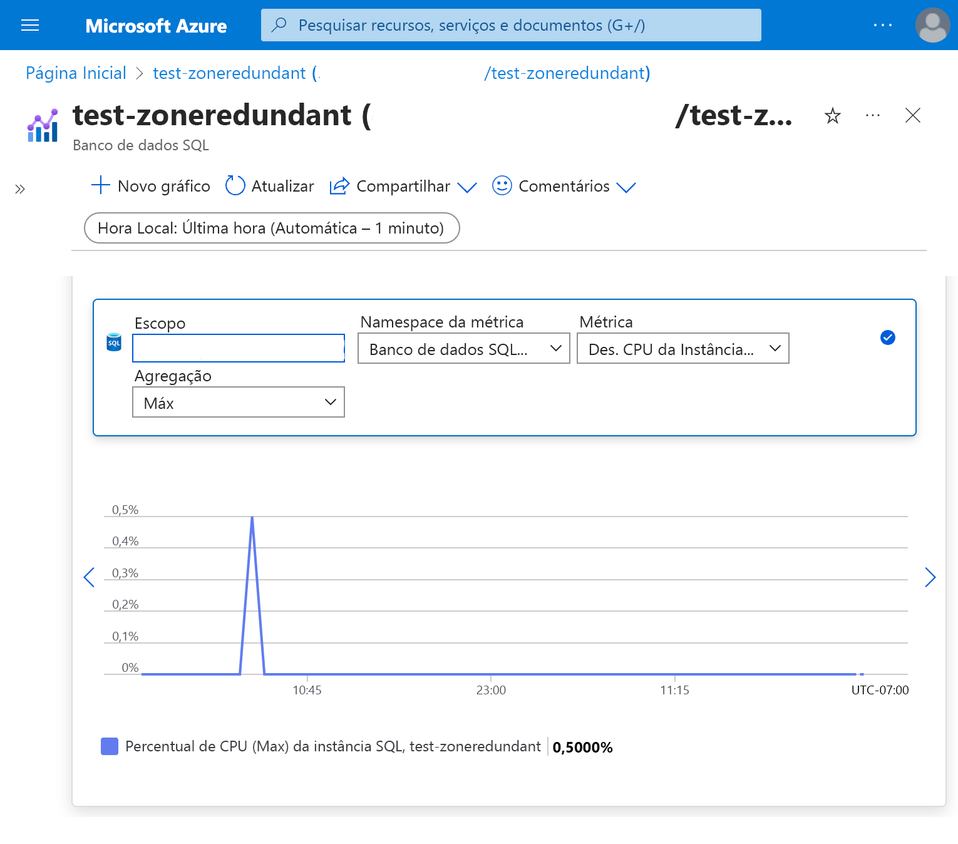Open the Azure hamburger portal menu
Image resolution: width=958 pixels, height=844 pixels.
30,25
